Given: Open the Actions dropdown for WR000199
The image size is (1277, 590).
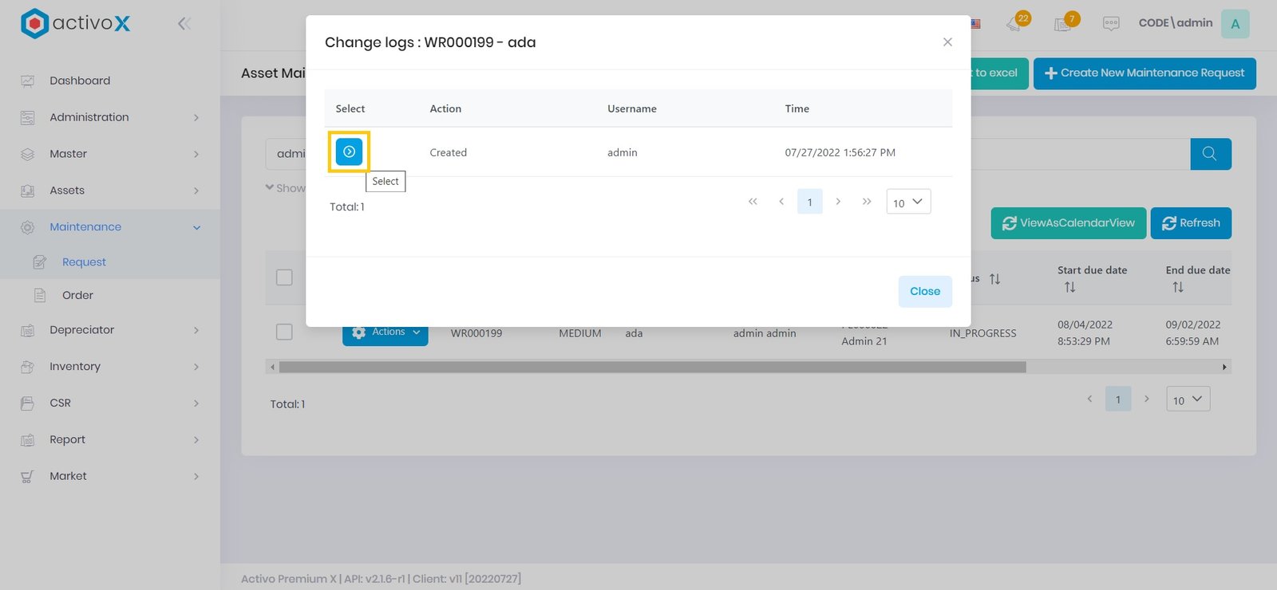Looking at the screenshot, I should coord(385,333).
